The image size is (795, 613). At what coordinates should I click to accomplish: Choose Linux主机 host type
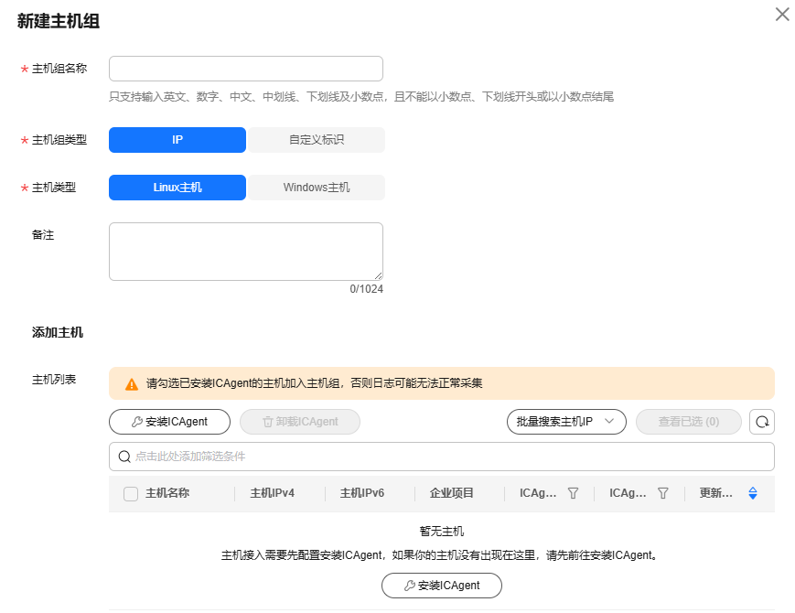[x=177, y=188]
